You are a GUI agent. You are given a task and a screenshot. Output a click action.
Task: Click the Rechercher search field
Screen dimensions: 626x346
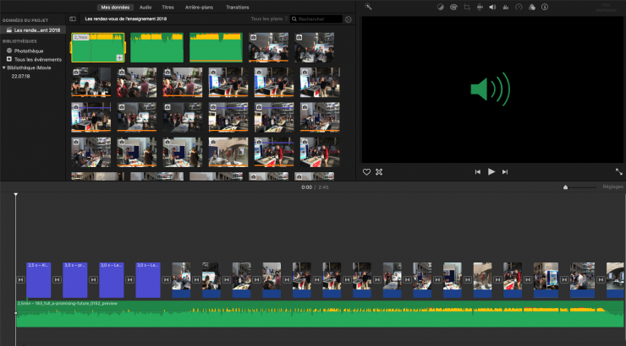coord(317,19)
